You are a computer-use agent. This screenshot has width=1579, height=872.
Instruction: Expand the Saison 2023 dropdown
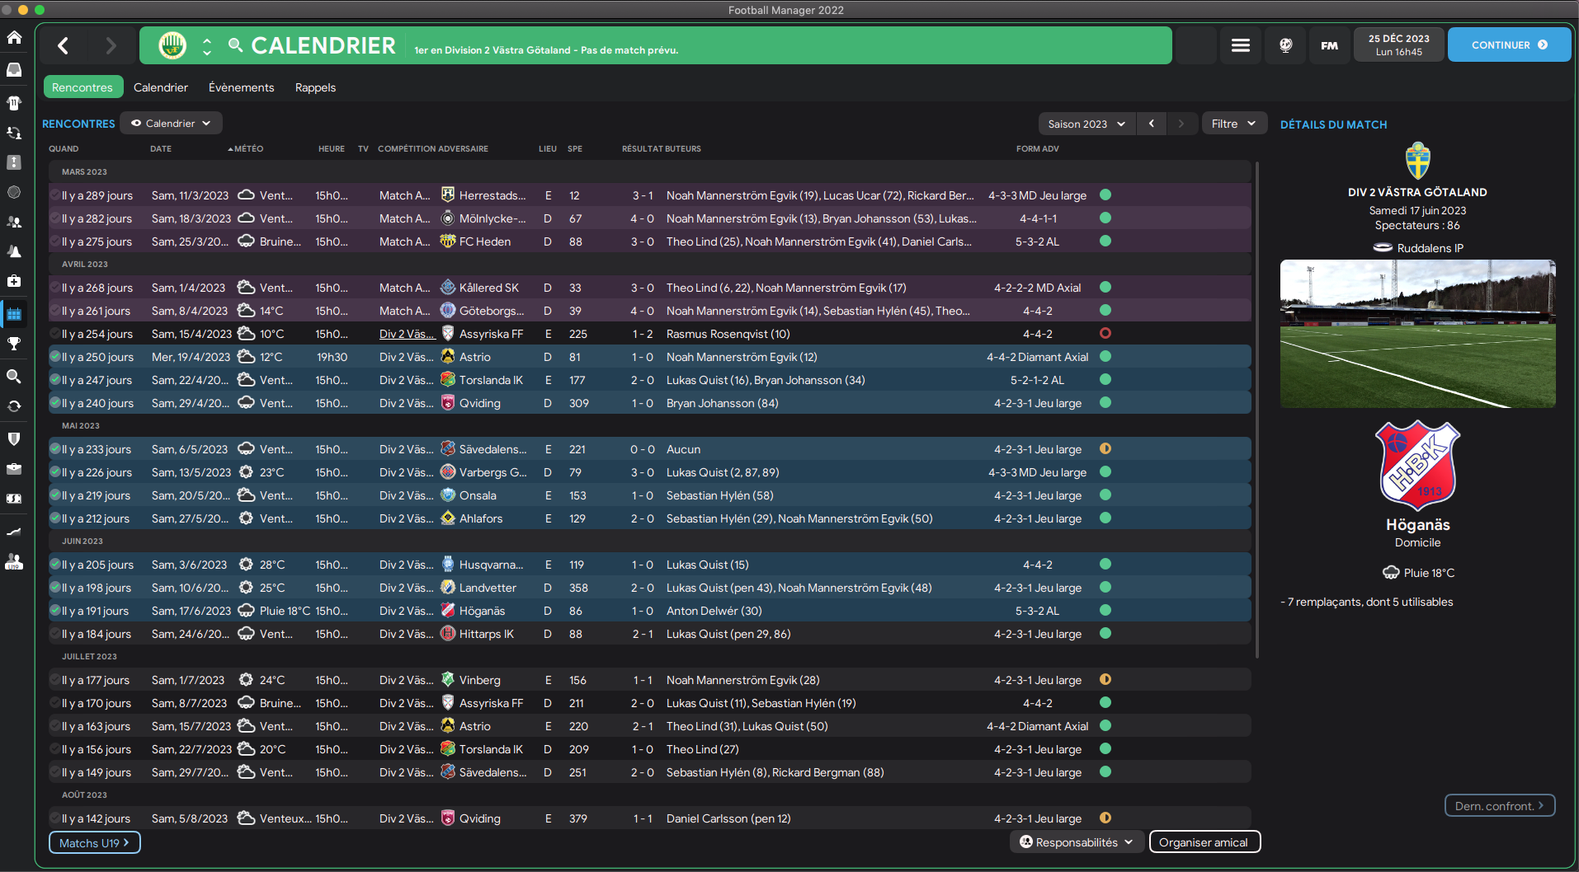click(x=1086, y=124)
